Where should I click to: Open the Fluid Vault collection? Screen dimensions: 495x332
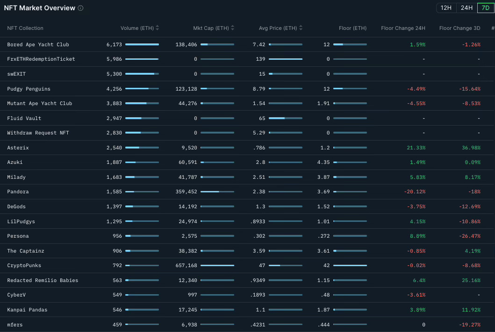pyautogui.click(x=24, y=118)
